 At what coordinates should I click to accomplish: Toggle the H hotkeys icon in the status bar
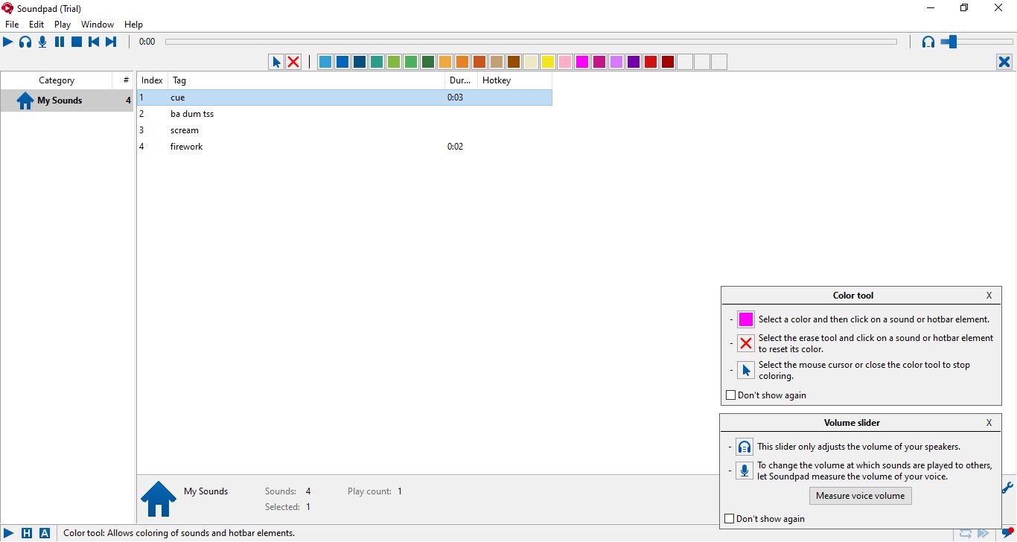tap(27, 533)
